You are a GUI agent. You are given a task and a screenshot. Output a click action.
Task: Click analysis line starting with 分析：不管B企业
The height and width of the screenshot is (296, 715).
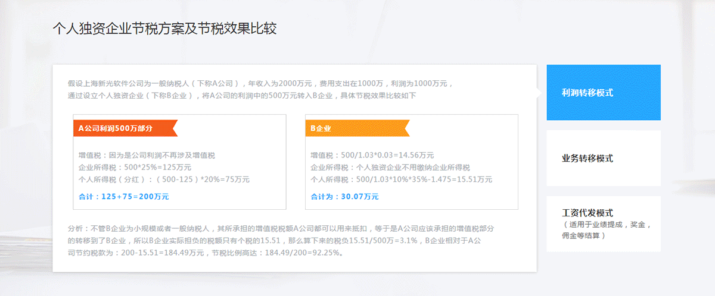coord(282,229)
